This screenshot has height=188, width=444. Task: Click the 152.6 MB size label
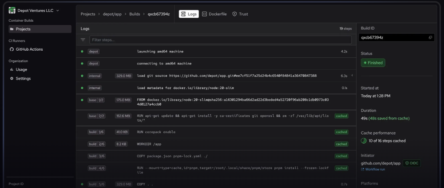[x=123, y=116]
